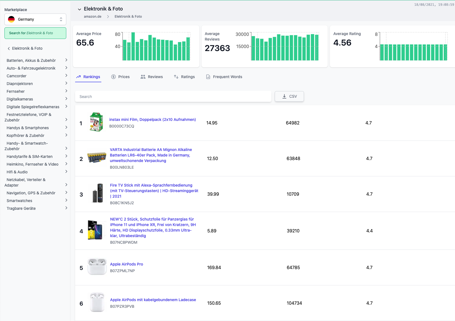
Task: Click Fire TV Stick product thumbnail
Action: pyautogui.click(x=98, y=193)
